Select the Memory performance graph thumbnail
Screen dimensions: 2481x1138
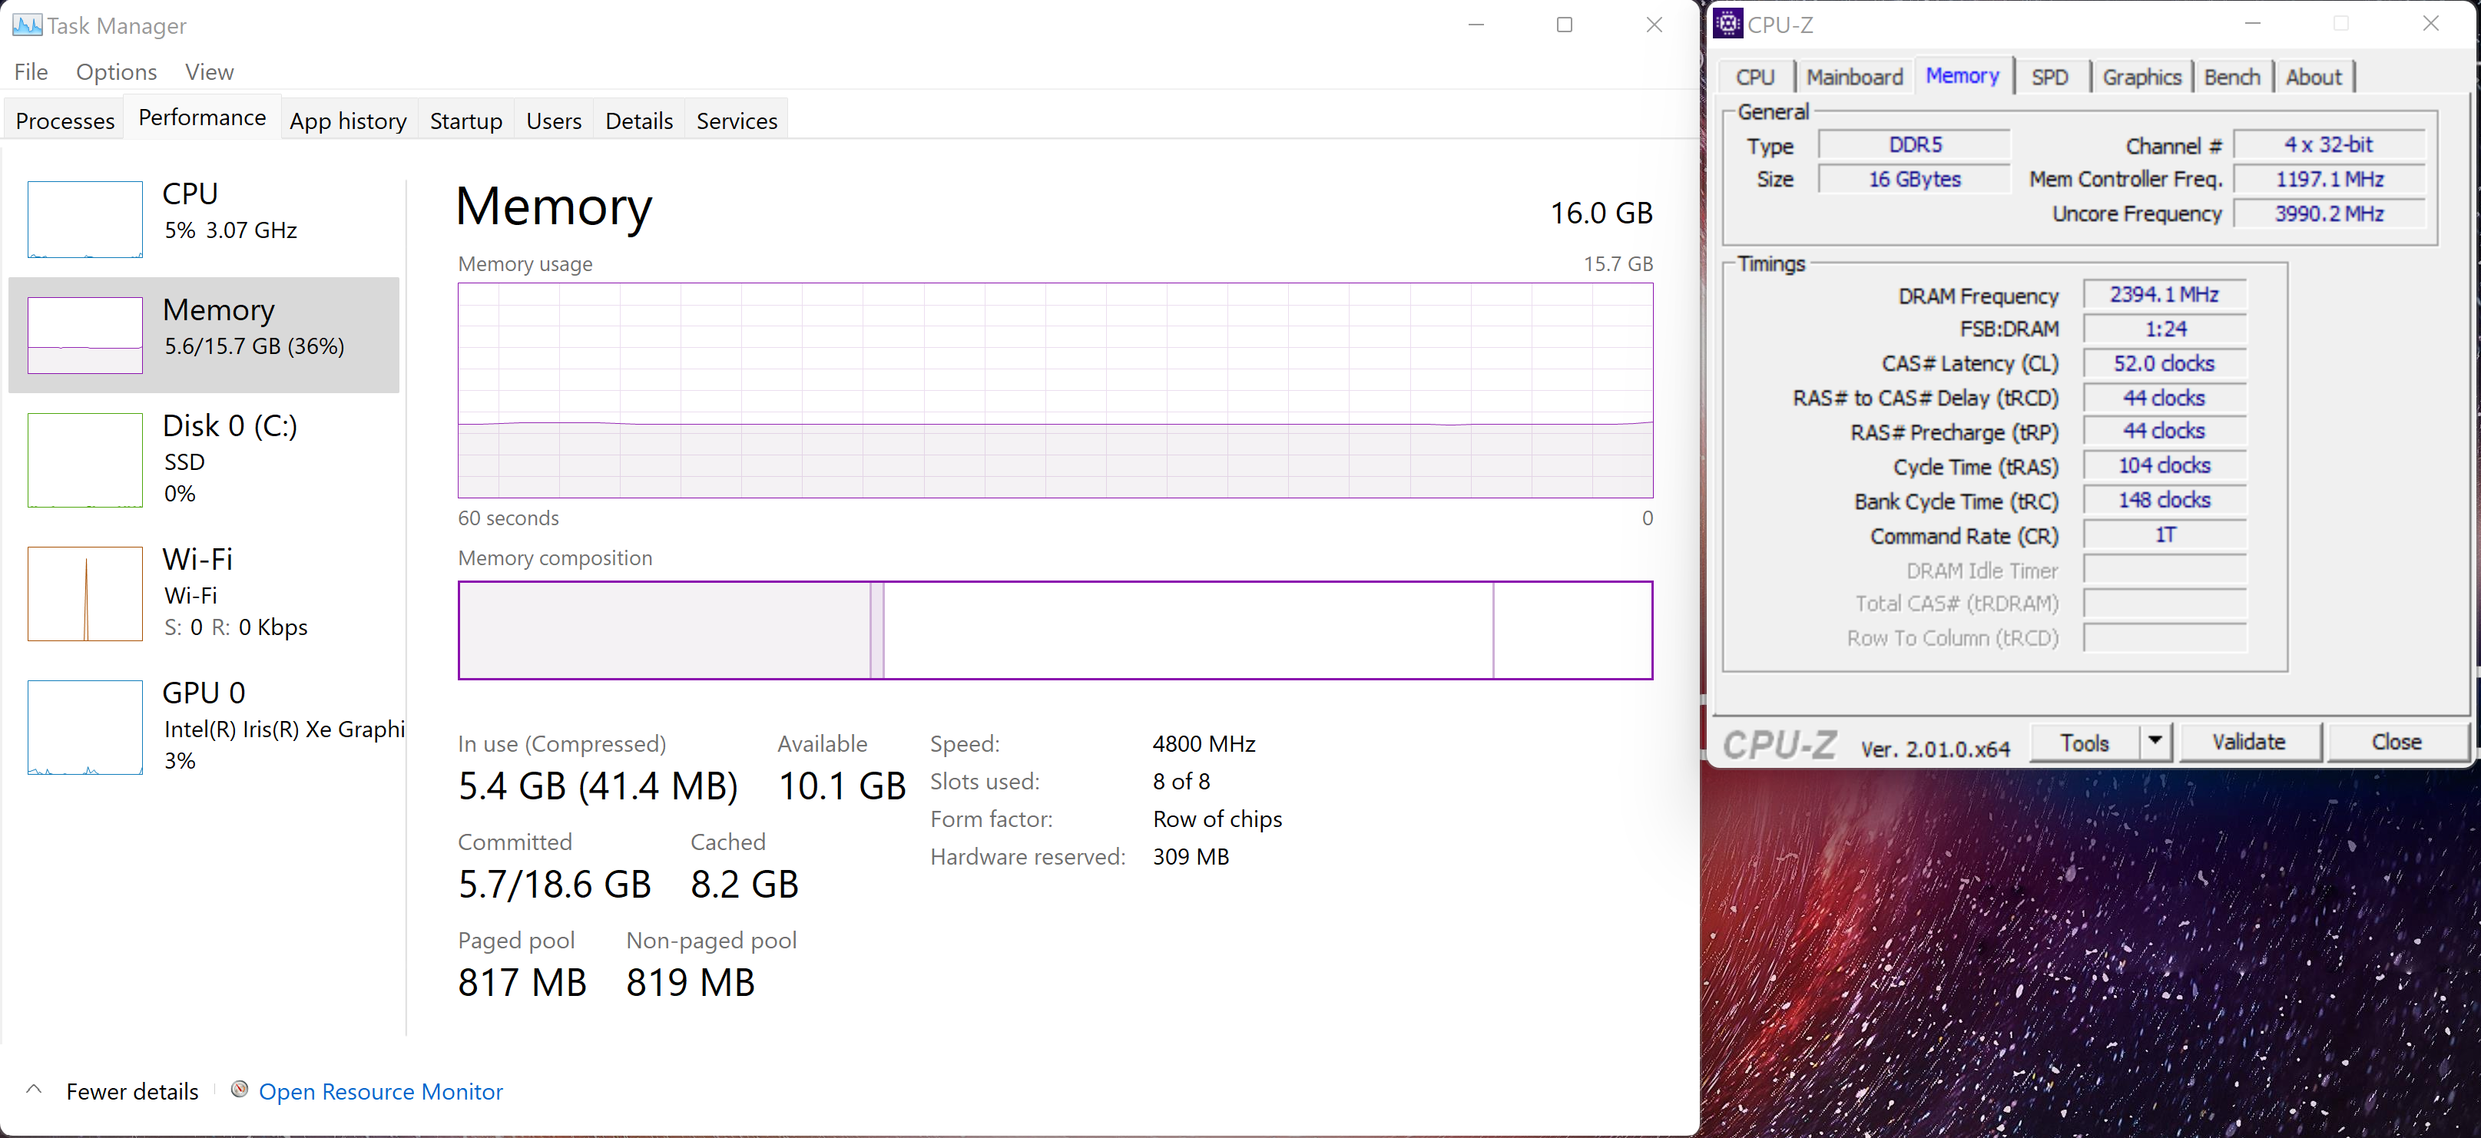pos(84,335)
